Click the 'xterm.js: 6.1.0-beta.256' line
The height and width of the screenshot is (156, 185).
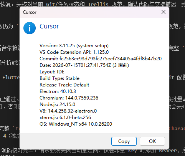point(65,118)
